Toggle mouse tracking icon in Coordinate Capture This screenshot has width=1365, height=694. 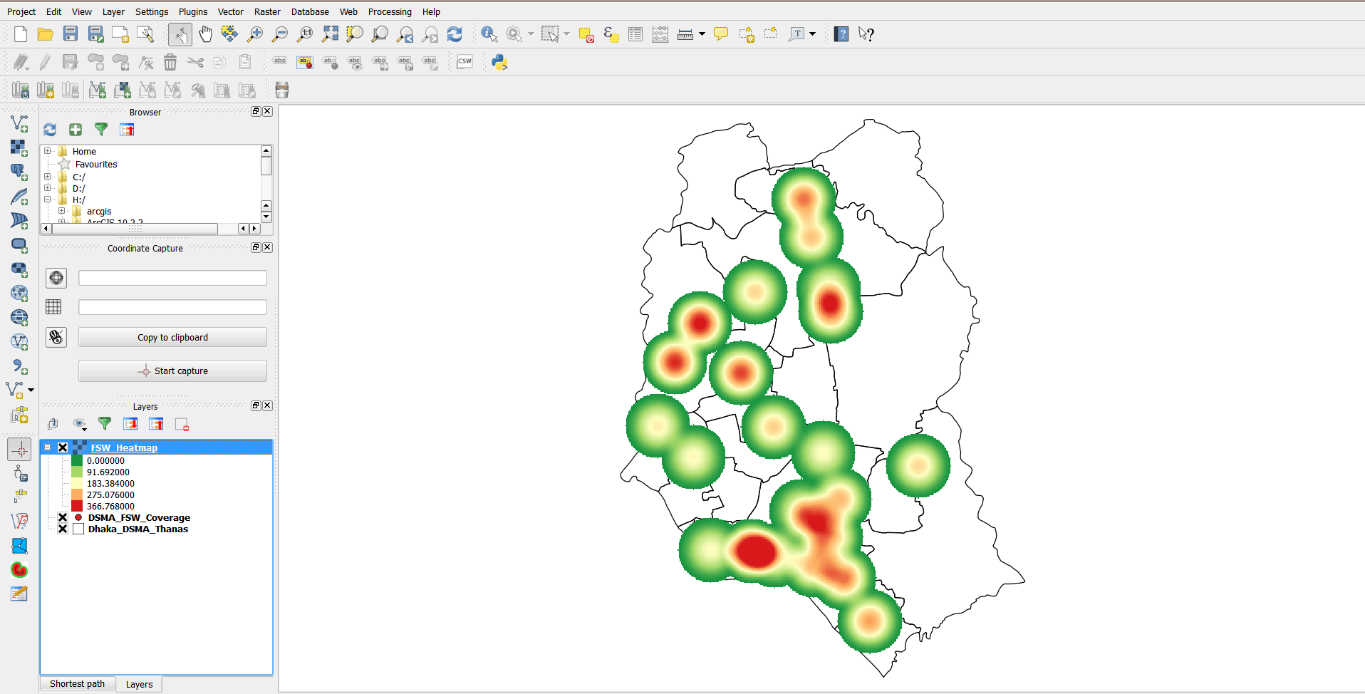click(x=56, y=337)
